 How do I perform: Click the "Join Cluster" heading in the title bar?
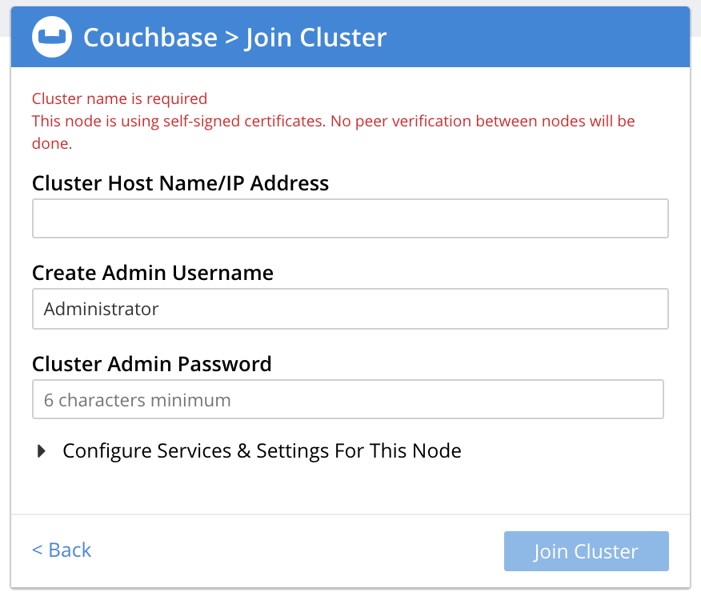pyautogui.click(x=316, y=38)
